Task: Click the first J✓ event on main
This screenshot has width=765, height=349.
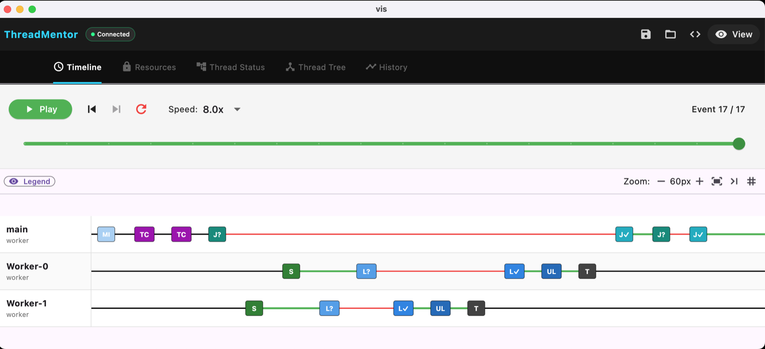Action: click(x=624, y=234)
